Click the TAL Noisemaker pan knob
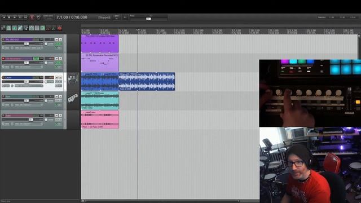361x203 pixels. coord(46,63)
